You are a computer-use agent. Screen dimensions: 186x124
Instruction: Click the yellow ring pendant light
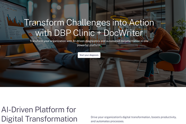(119, 17)
